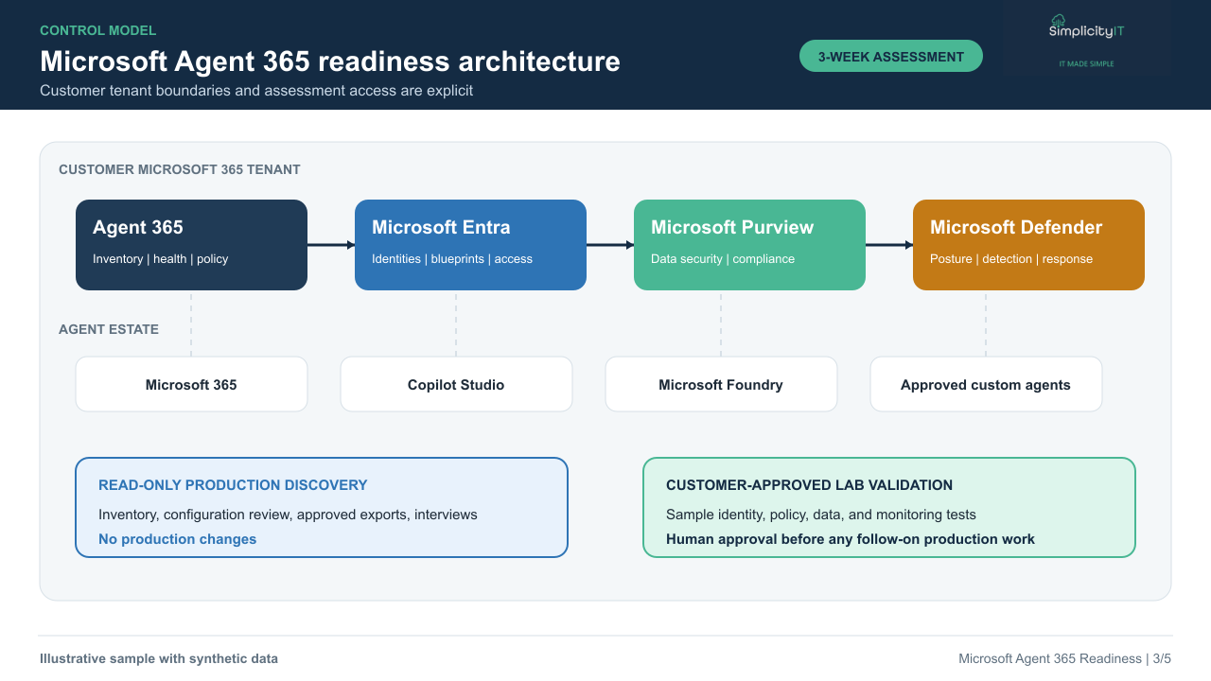
Task: Click 'No production changes' text
Action: point(178,539)
